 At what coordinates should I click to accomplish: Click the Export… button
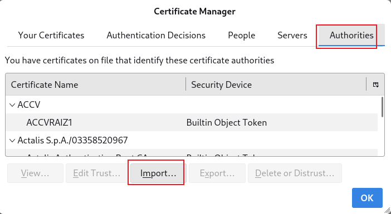click(x=217, y=173)
